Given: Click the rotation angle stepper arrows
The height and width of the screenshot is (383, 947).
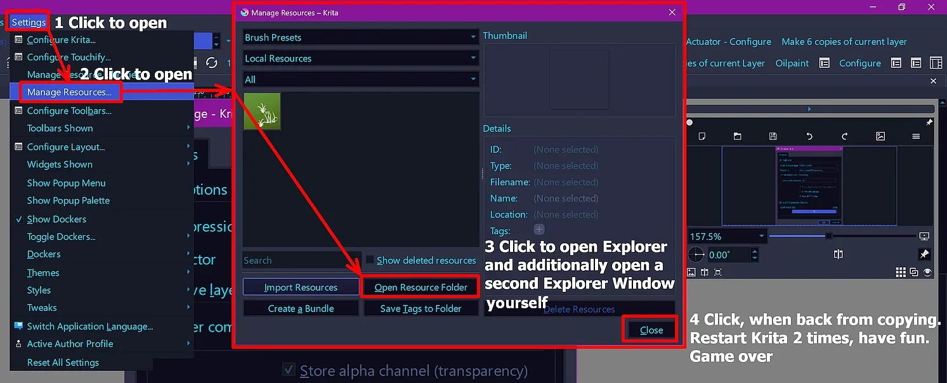Looking at the screenshot, I should tap(754, 254).
